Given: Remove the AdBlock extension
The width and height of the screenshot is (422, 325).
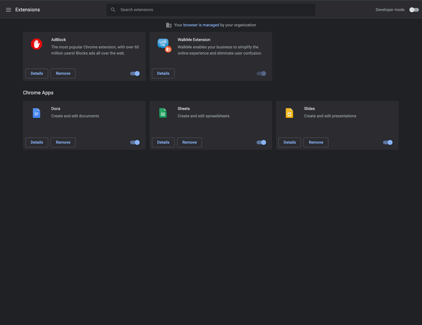Looking at the screenshot, I should point(63,74).
